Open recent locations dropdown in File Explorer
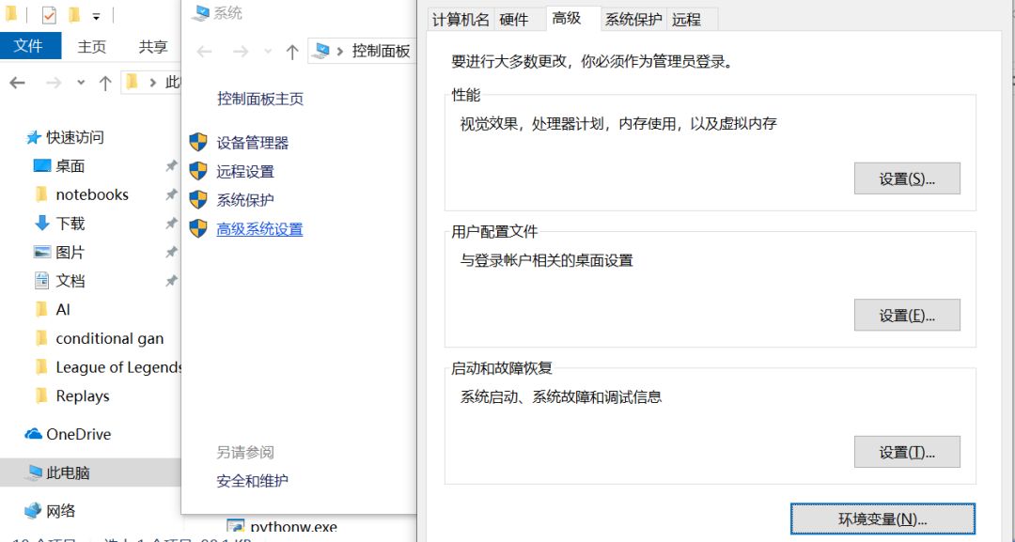 81,83
